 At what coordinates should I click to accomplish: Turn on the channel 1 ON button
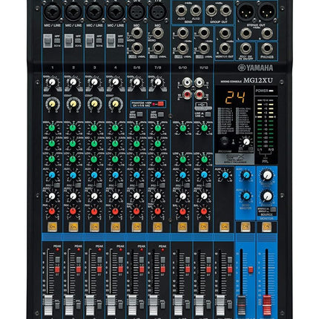(52, 227)
